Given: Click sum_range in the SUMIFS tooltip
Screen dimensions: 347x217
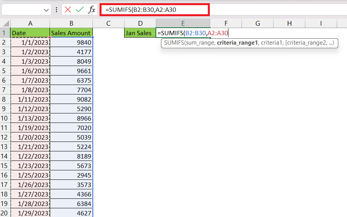Looking at the screenshot, I should click(x=200, y=43).
